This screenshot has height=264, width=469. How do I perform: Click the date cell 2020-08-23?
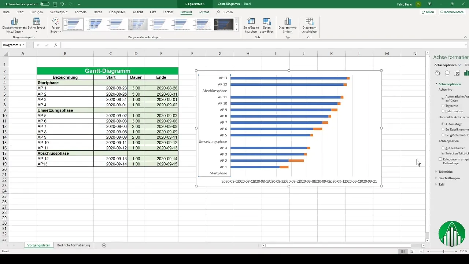[x=111, y=88]
